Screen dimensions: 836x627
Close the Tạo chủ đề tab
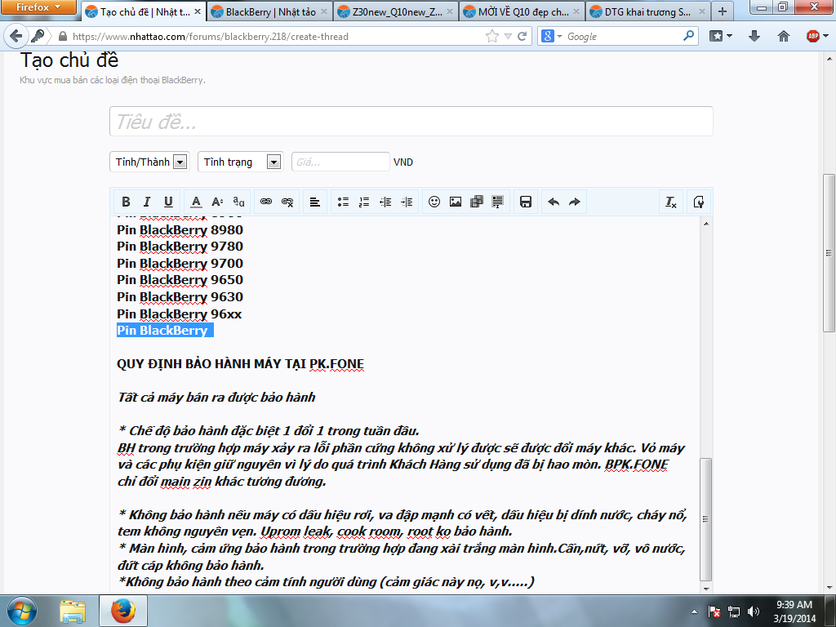pyautogui.click(x=198, y=11)
